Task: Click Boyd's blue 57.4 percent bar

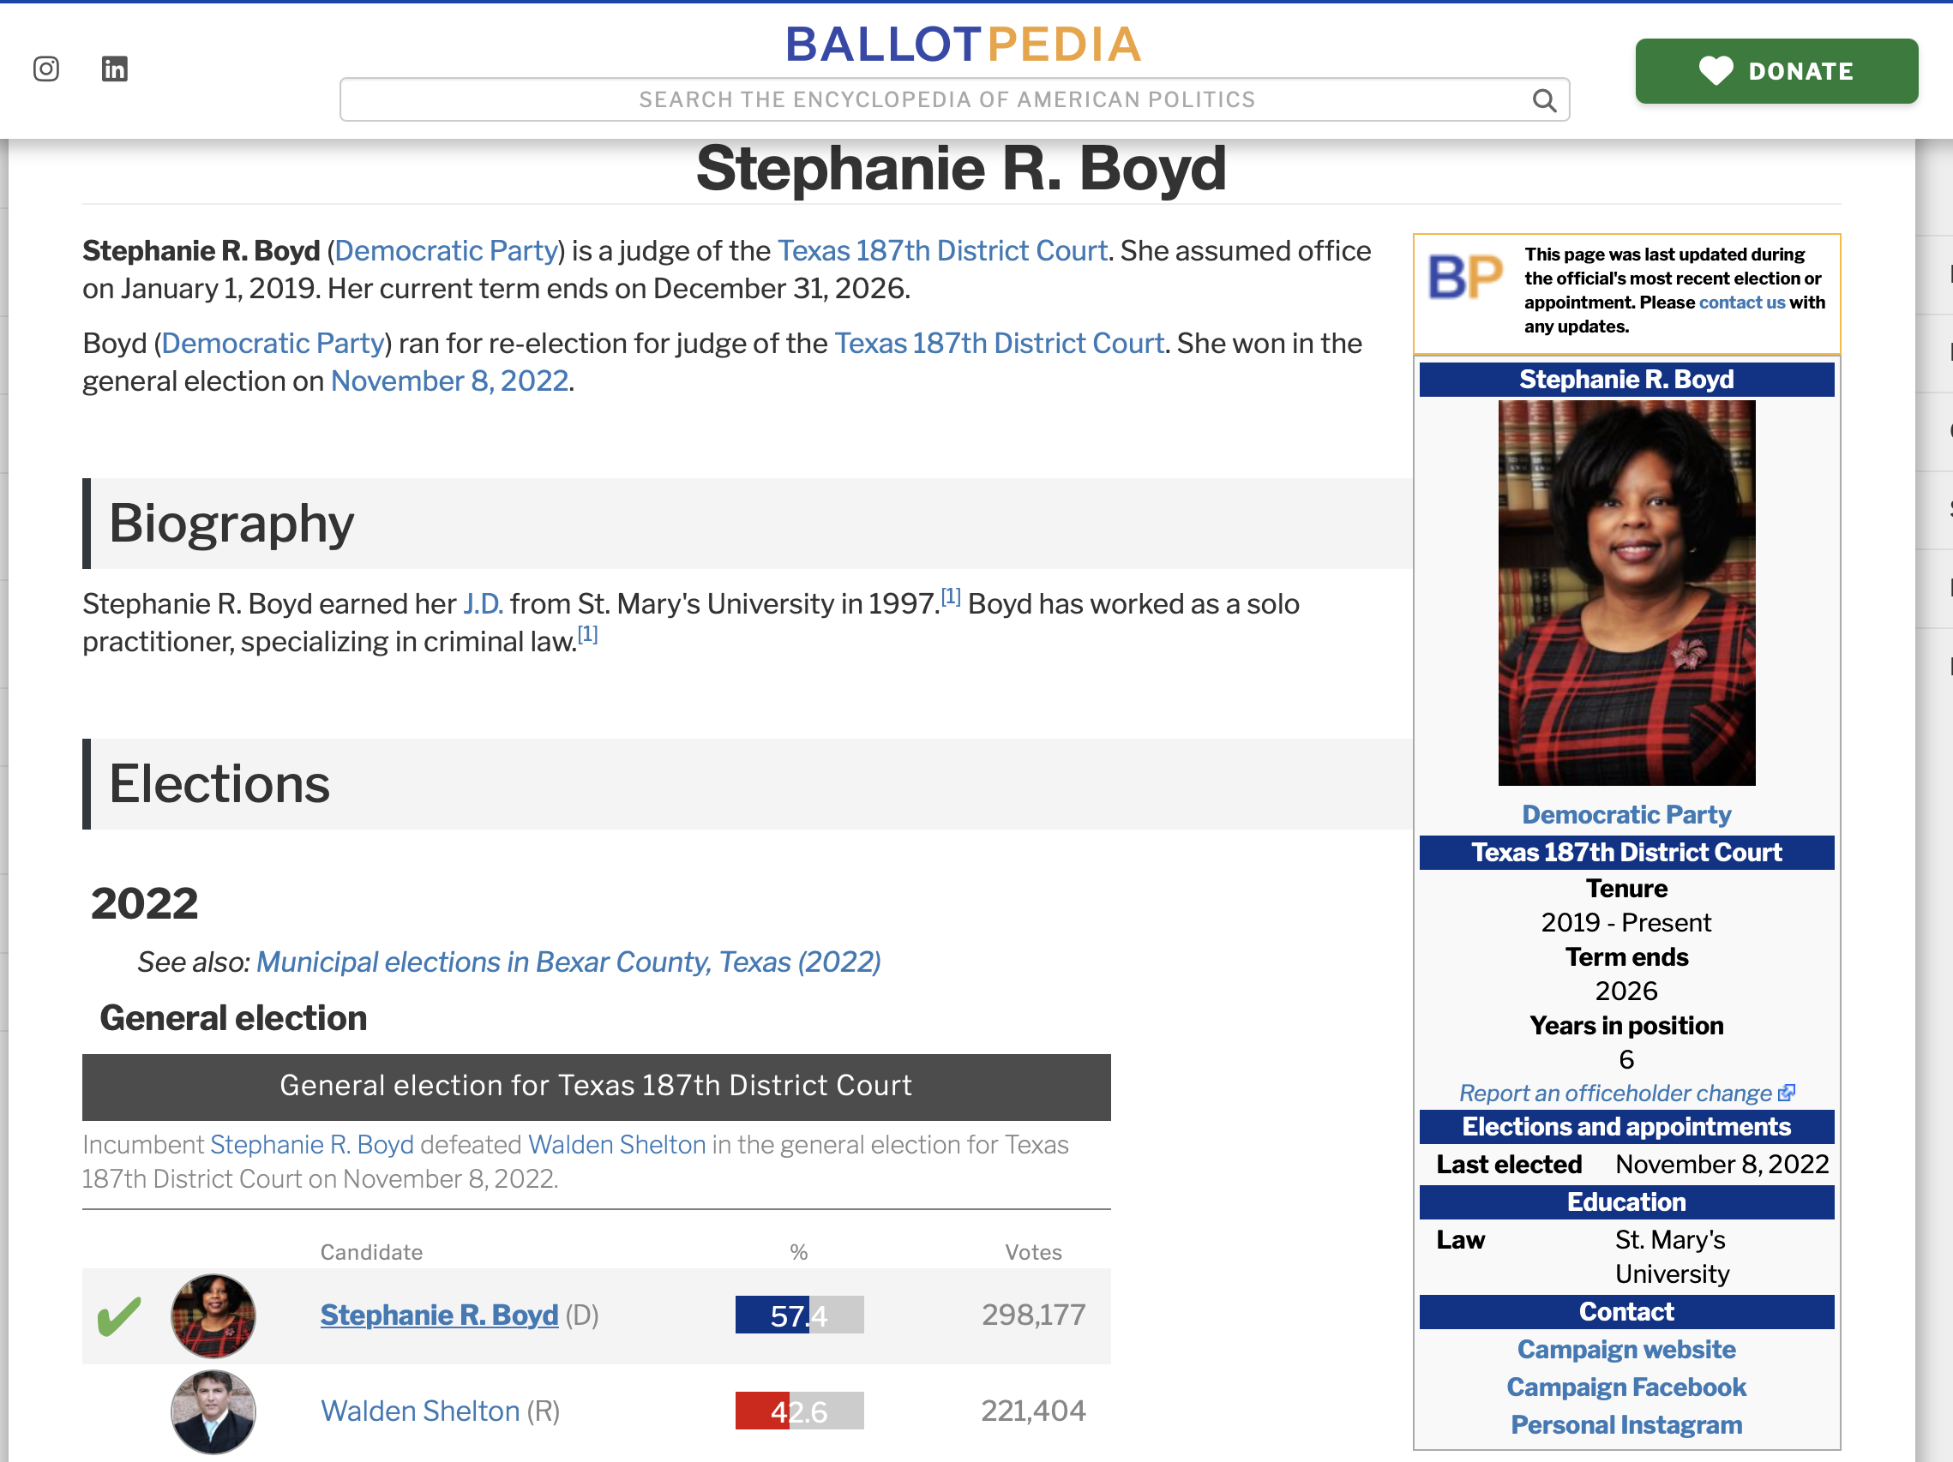Action: (x=772, y=1315)
